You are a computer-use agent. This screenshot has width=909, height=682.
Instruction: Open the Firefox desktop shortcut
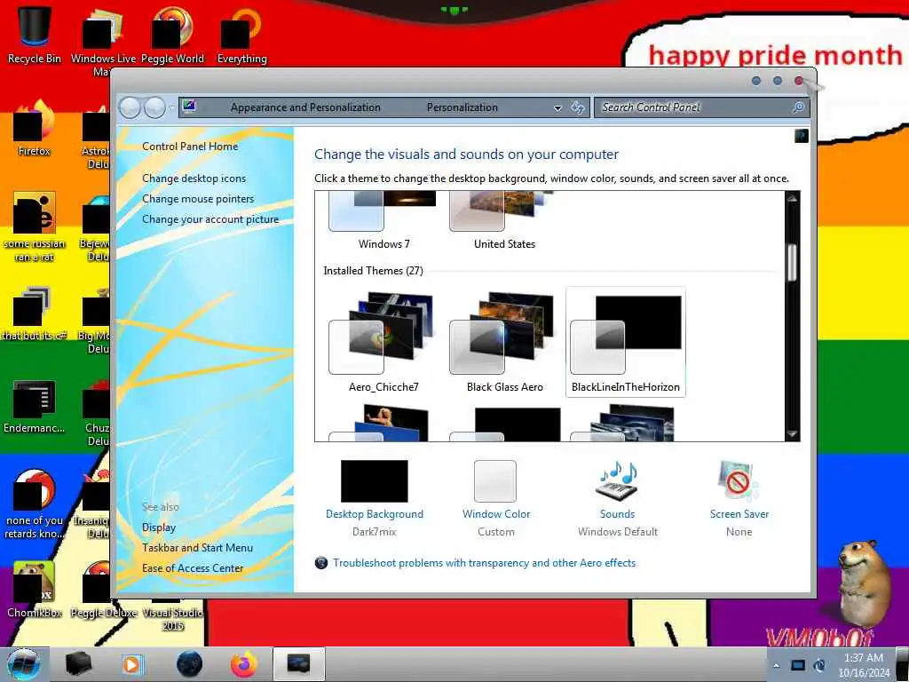click(x=35, y=128)
